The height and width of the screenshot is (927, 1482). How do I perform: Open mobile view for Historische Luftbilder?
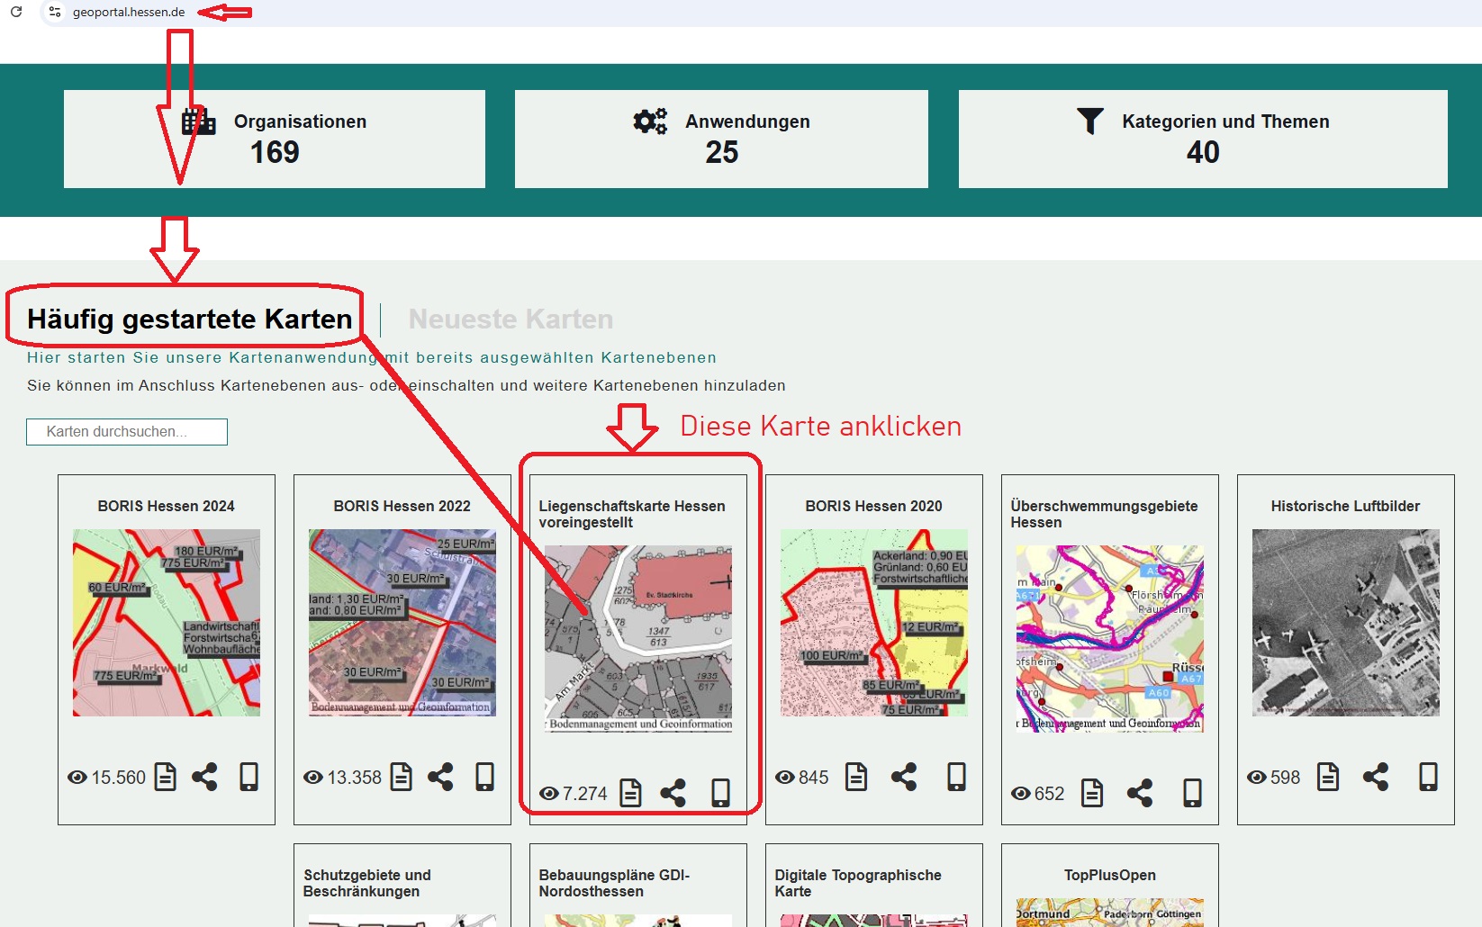pyautogui.click(x=1429, y=777)
